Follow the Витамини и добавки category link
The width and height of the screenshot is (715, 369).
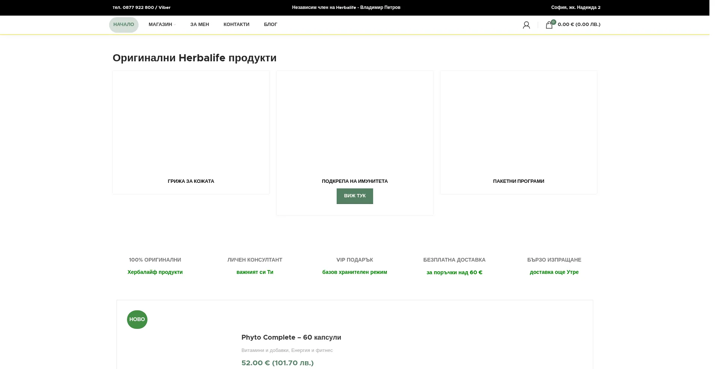(265, 350)
